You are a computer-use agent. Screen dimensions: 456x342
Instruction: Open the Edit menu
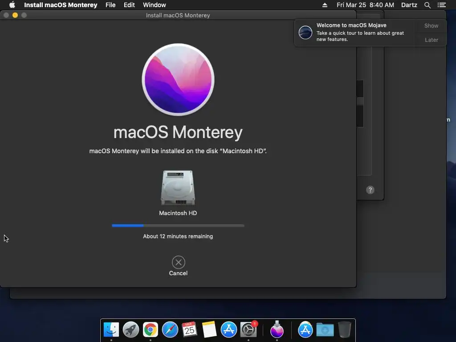click(129, 5)
